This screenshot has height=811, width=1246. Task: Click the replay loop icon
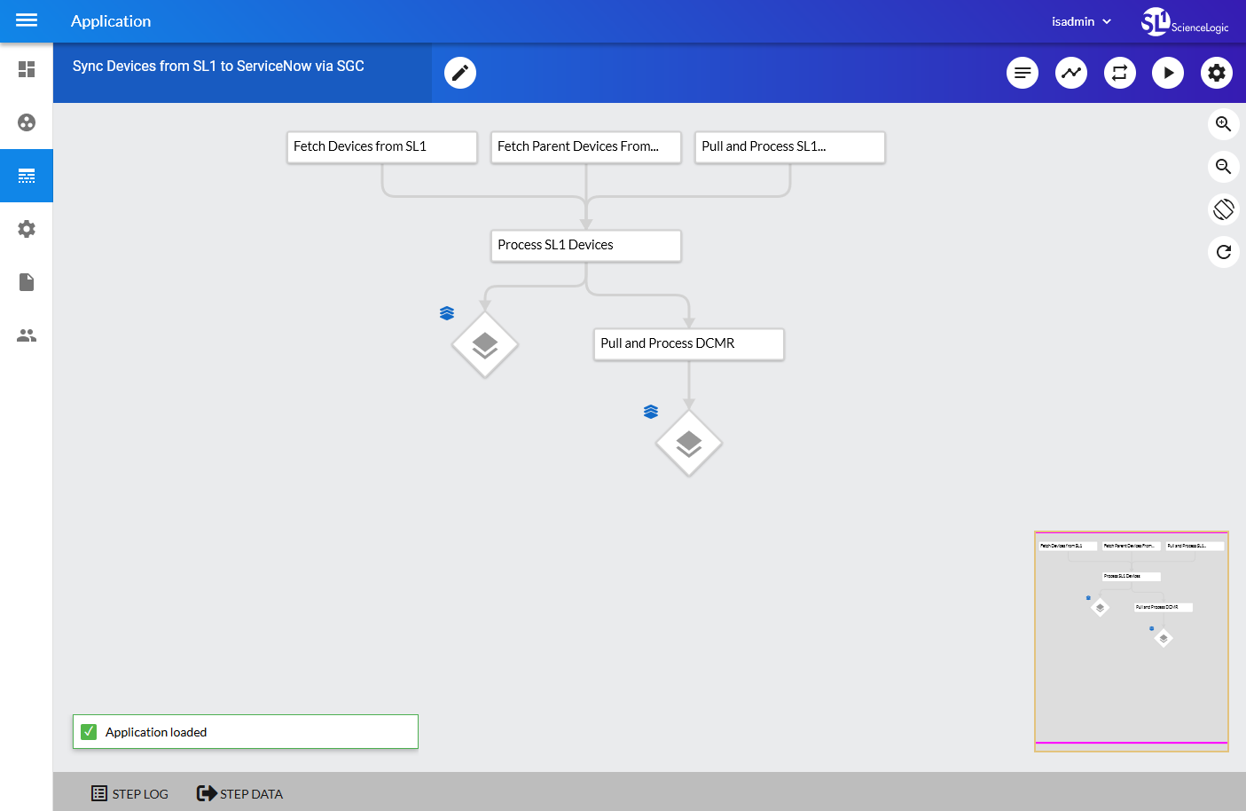[x=1120, y=73]
